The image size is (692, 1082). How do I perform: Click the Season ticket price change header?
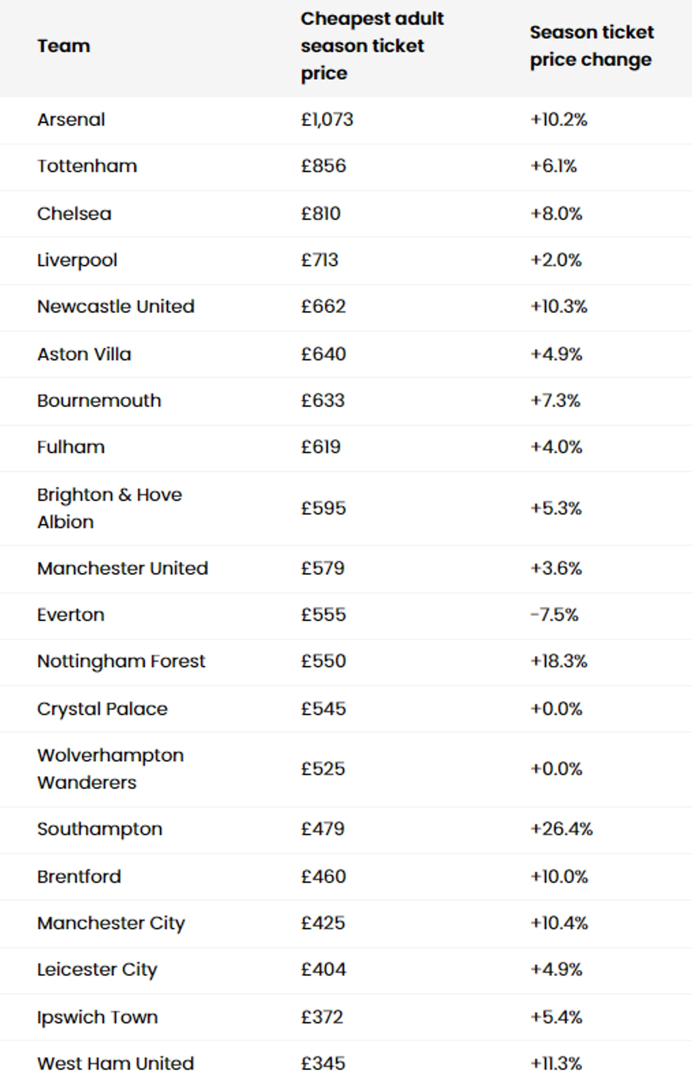pyautogui.click(x=592, y=46)
